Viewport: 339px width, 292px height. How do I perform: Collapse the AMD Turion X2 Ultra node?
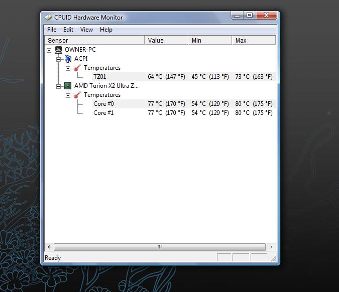[58, 87]
